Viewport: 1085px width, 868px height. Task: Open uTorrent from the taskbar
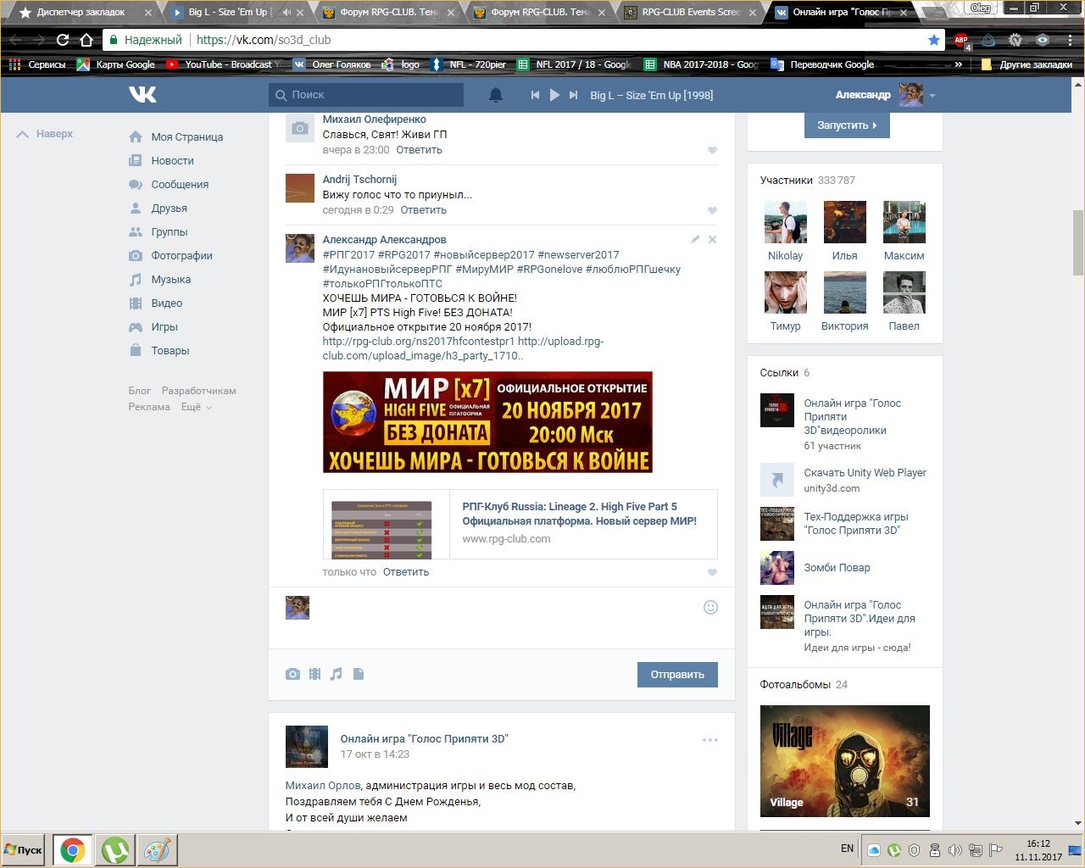tap(116, 850)
